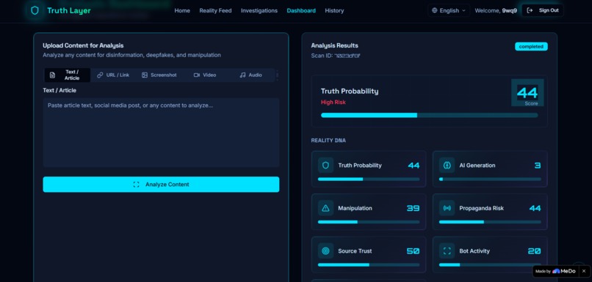
Task: Click the globe icon in language selector
Action: click(435, 10)
